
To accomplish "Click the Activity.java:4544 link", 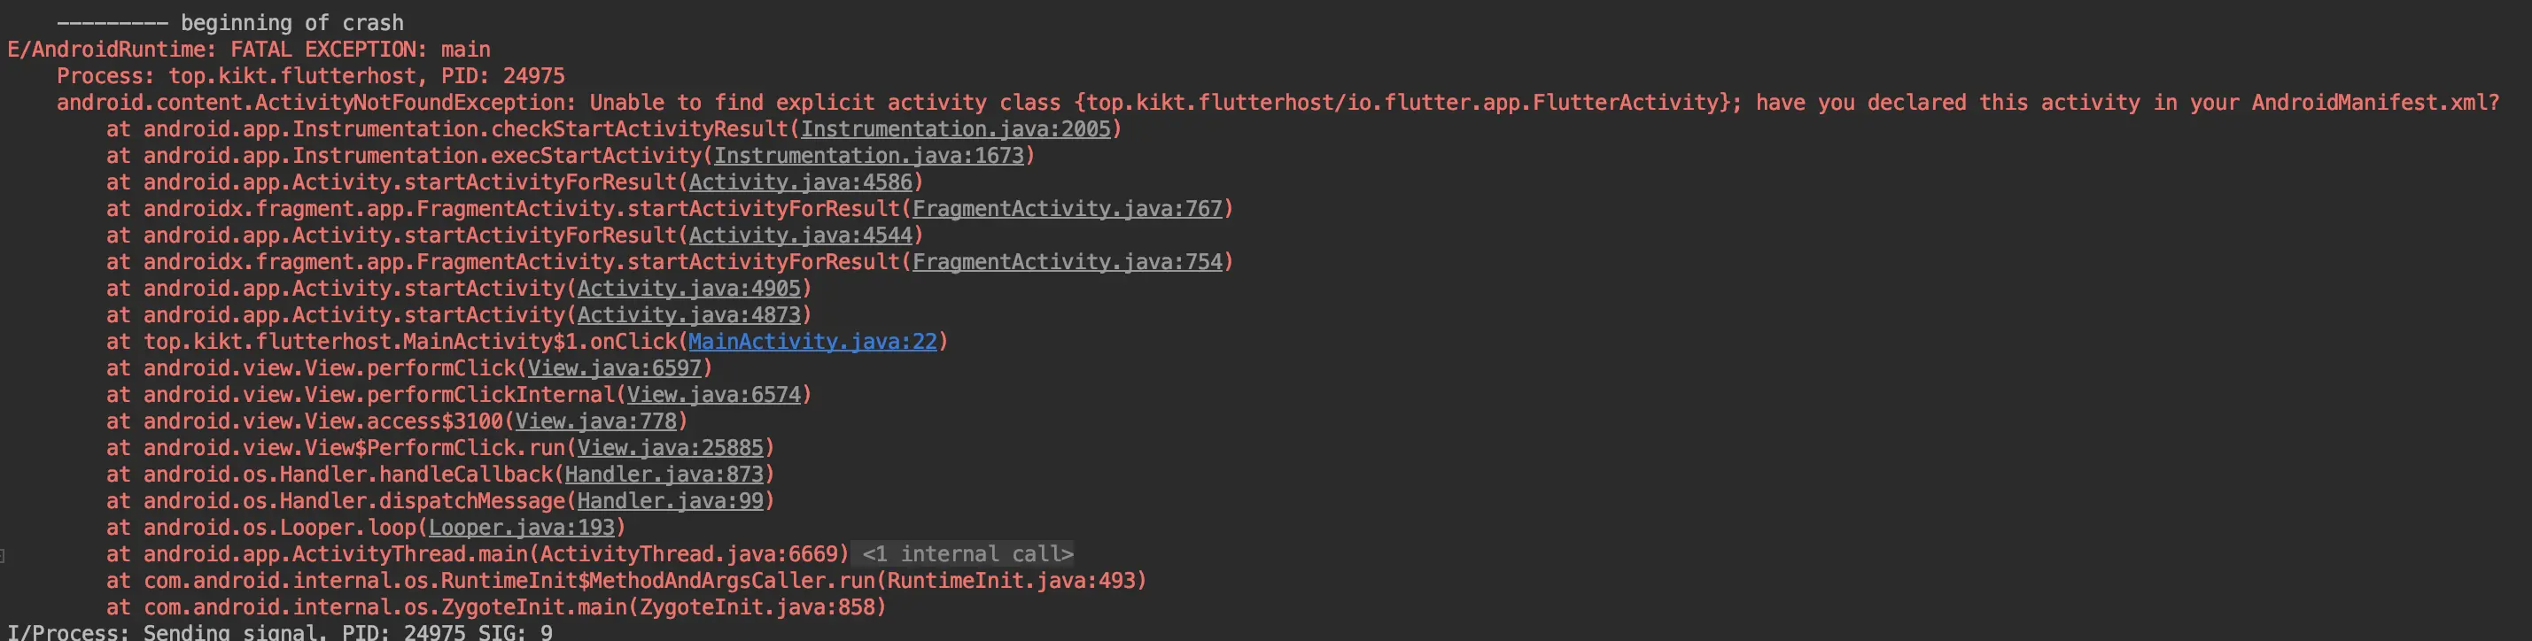I will [800, 236].
